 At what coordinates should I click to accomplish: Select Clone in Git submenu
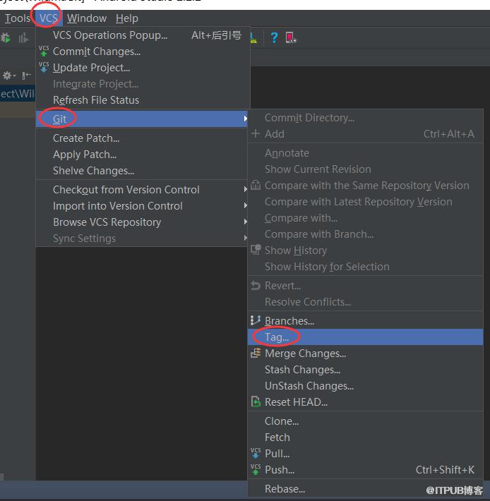(x=365, y=421)
